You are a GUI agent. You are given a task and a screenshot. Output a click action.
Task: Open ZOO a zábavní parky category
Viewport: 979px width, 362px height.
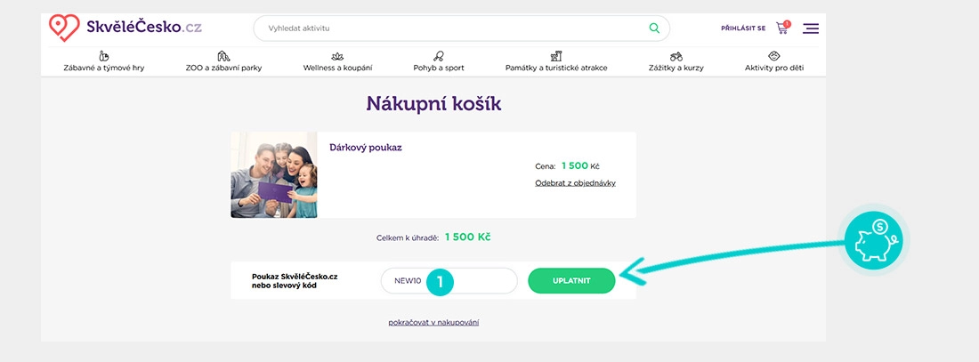223,68
